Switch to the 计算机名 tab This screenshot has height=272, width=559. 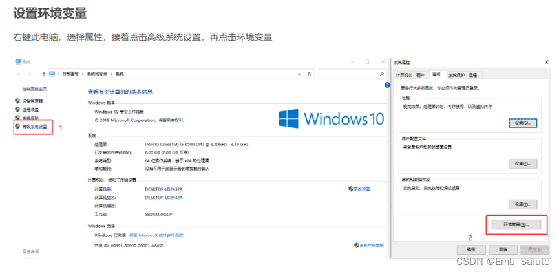click(404, 75)
